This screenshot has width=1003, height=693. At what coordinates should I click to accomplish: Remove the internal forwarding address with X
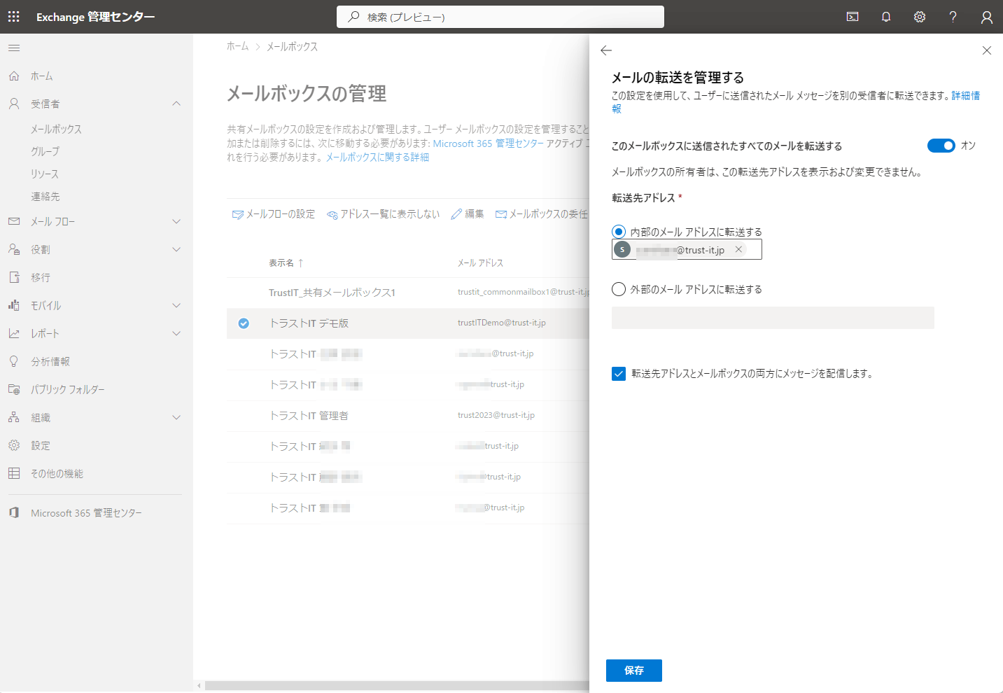(738, 250)
